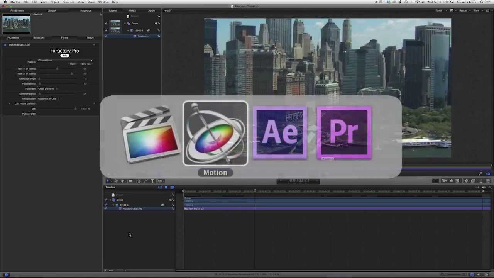The image size is (494, 278).
Task: Click the preset Open button
Action: tap(73, 64)
